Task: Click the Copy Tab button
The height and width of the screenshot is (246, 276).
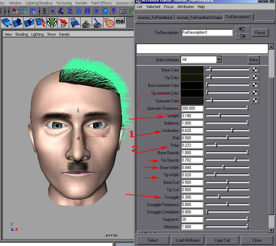Action: 222,240
